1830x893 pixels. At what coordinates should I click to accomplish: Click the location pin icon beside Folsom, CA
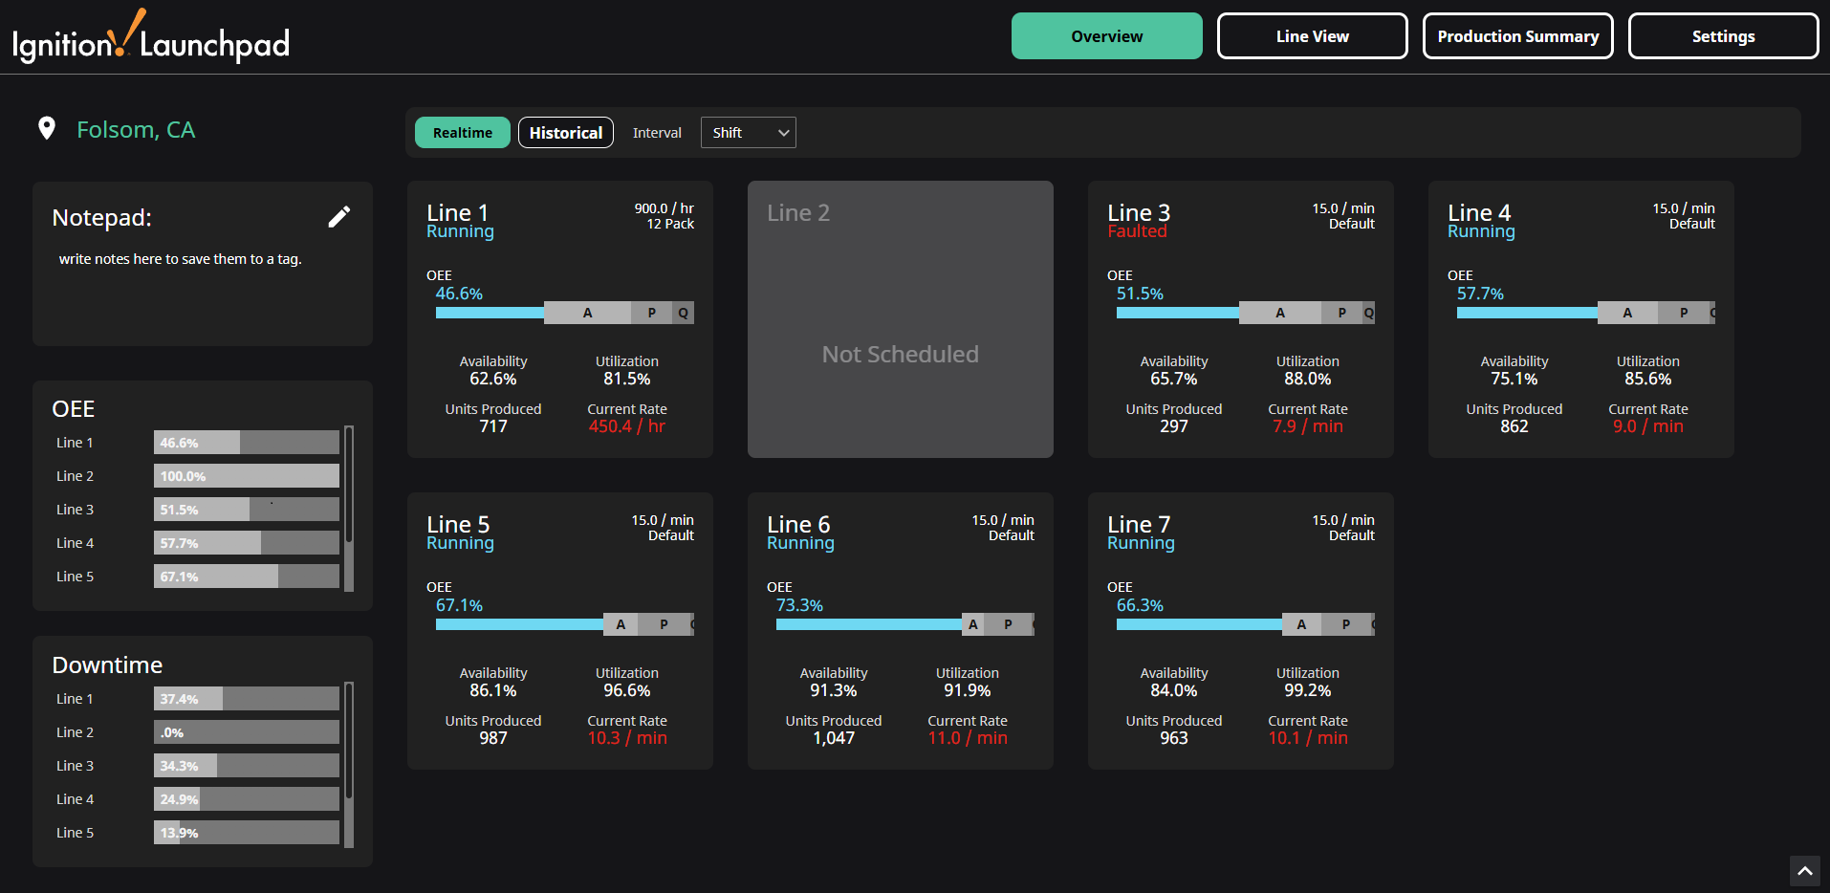(x=47, y=129)
